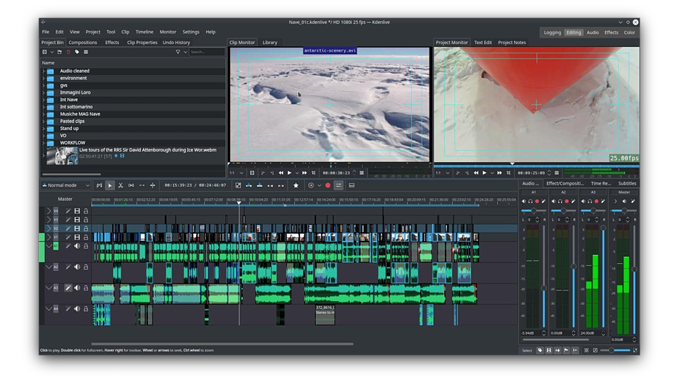Activate the Spacer tool in timeline toolbar

pos(131,186)
